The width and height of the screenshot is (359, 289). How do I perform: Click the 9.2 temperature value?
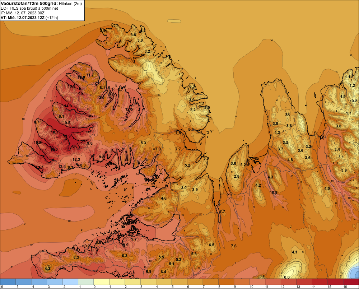(x=87, y=246)
